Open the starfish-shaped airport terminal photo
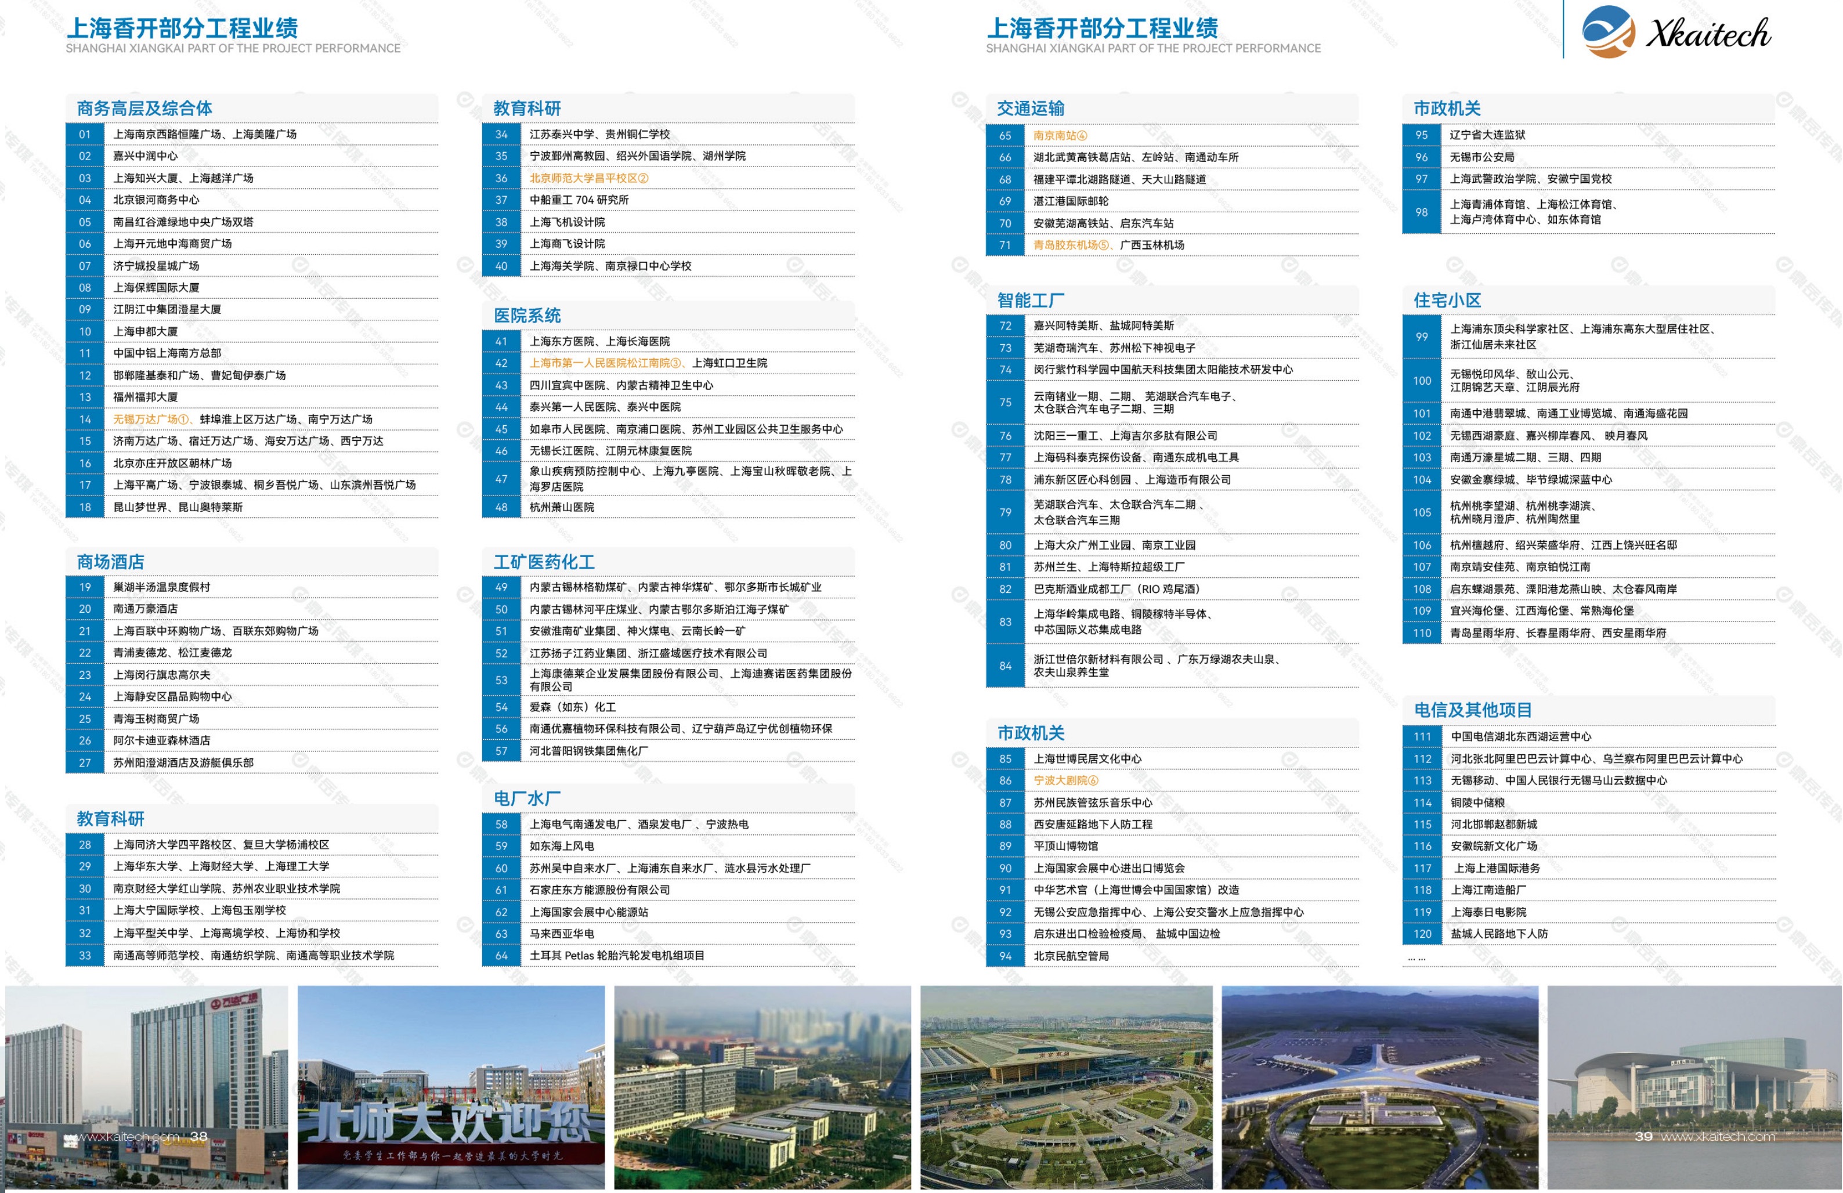 [x=1380, y=1087]
